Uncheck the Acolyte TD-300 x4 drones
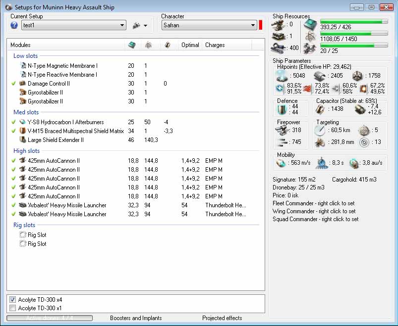Image resolution: width=398 pixels, height=326 pixels. 12,300
